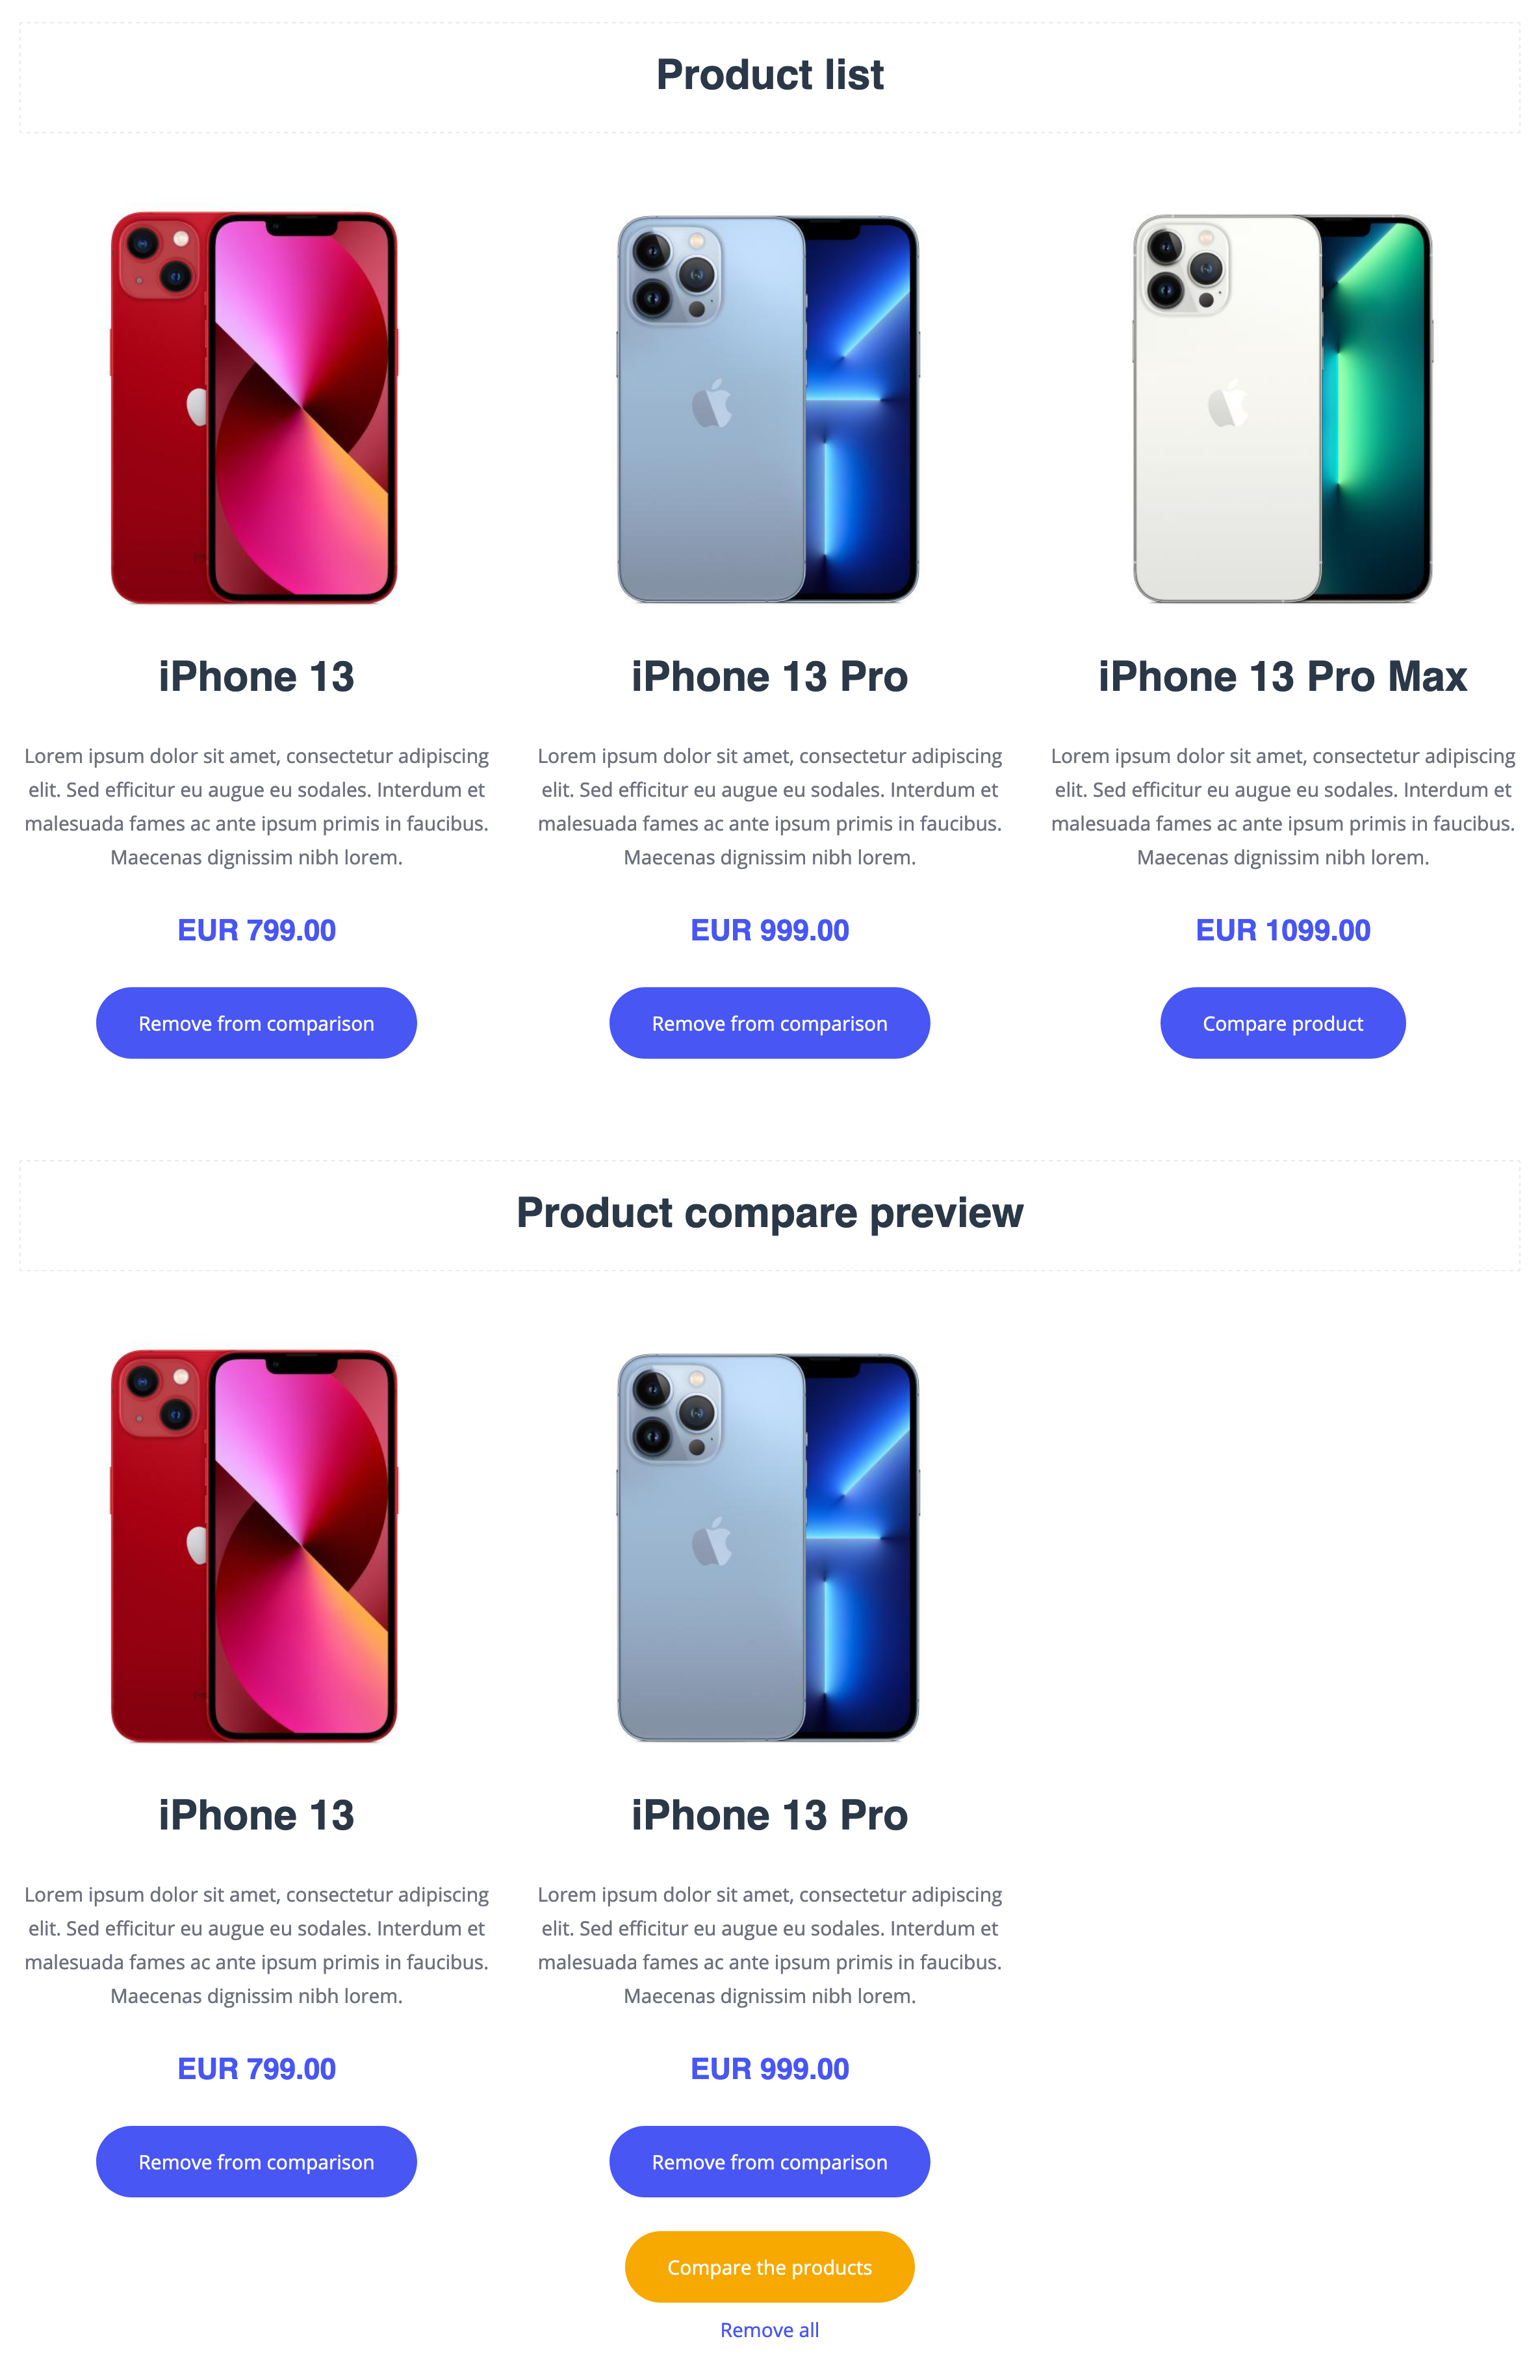Screen dimensions: 1540x2380
Task: Click iPhone 13 Pro title in product list
Action: click(x=769, y=677)
